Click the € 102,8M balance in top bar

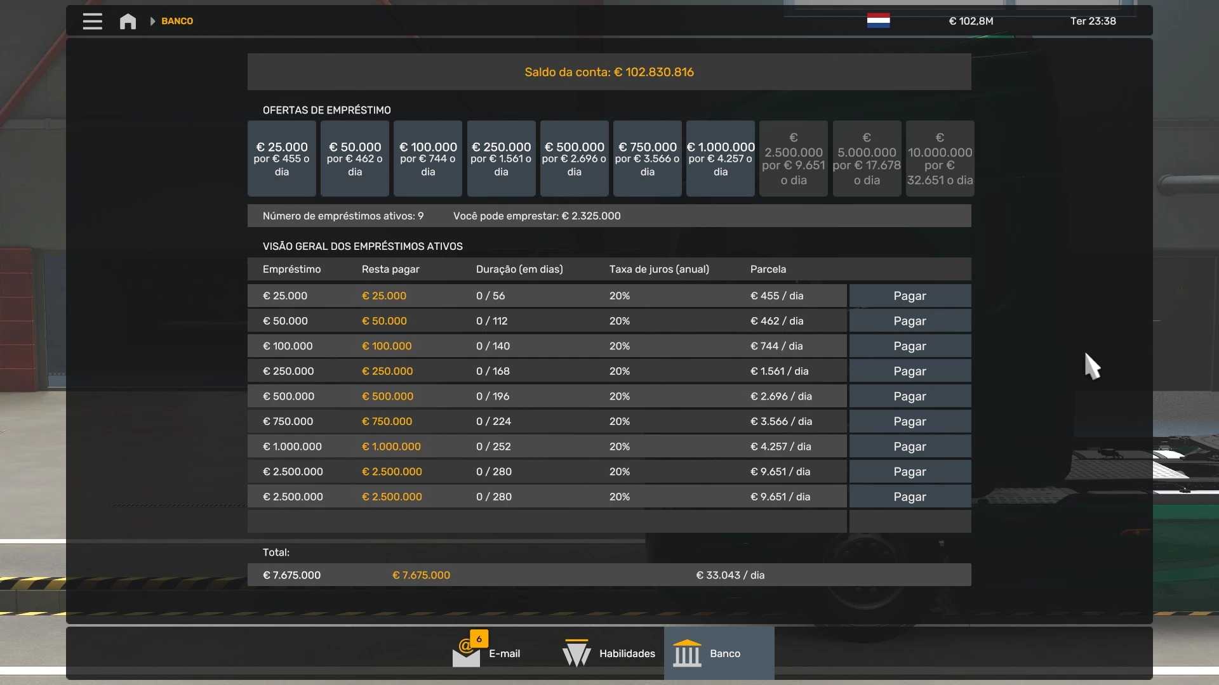click(x=971, y=21)
